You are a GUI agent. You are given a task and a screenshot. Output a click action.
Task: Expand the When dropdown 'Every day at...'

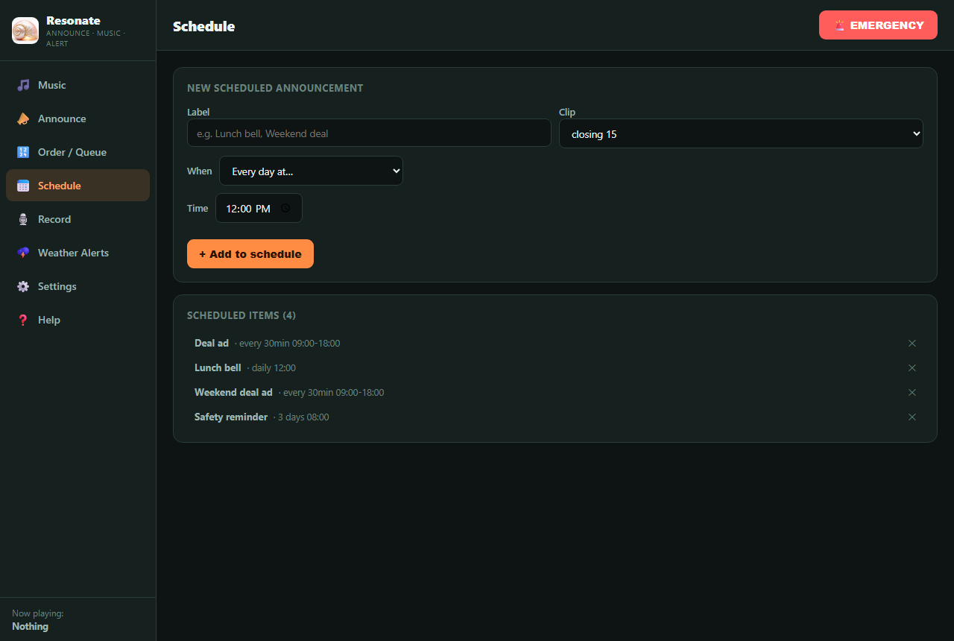(x=311, y=171)
